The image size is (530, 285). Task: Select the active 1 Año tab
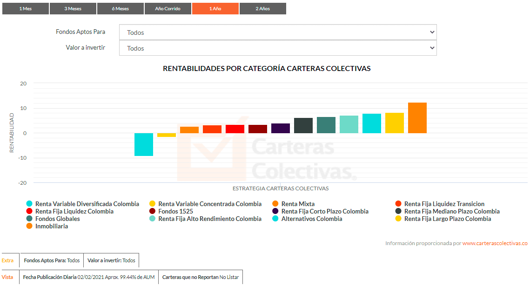point(215,8)
